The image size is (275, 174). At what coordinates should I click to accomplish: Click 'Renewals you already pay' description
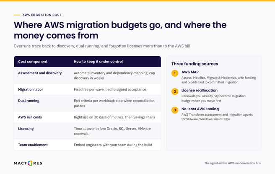(x=213, y=99)
